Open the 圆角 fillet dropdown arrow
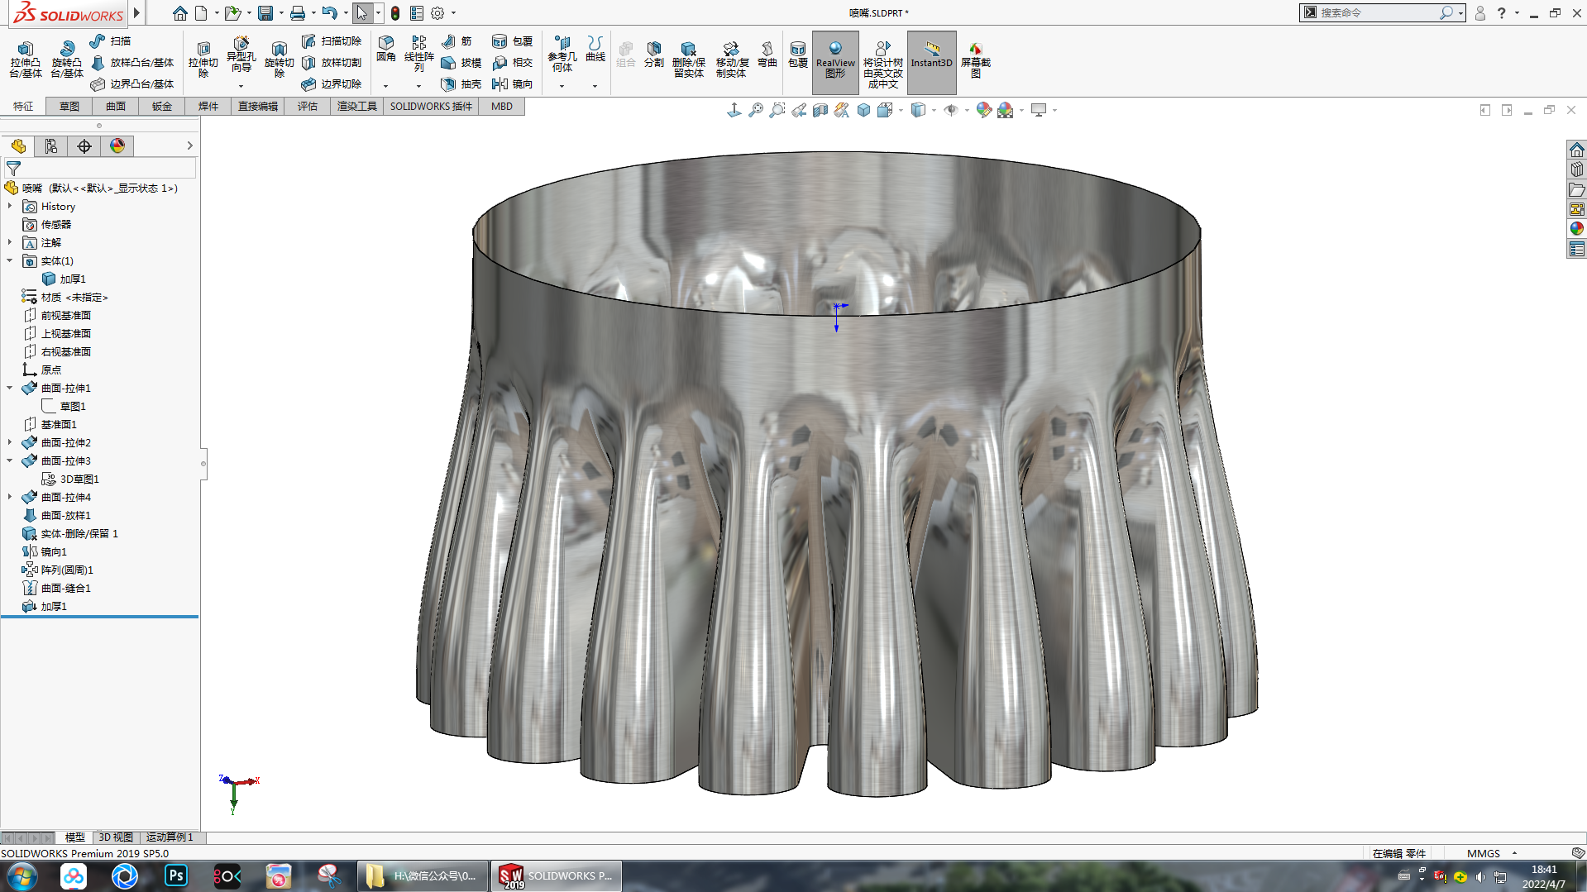Screen dimensions: 1587x892 (385, 86)
